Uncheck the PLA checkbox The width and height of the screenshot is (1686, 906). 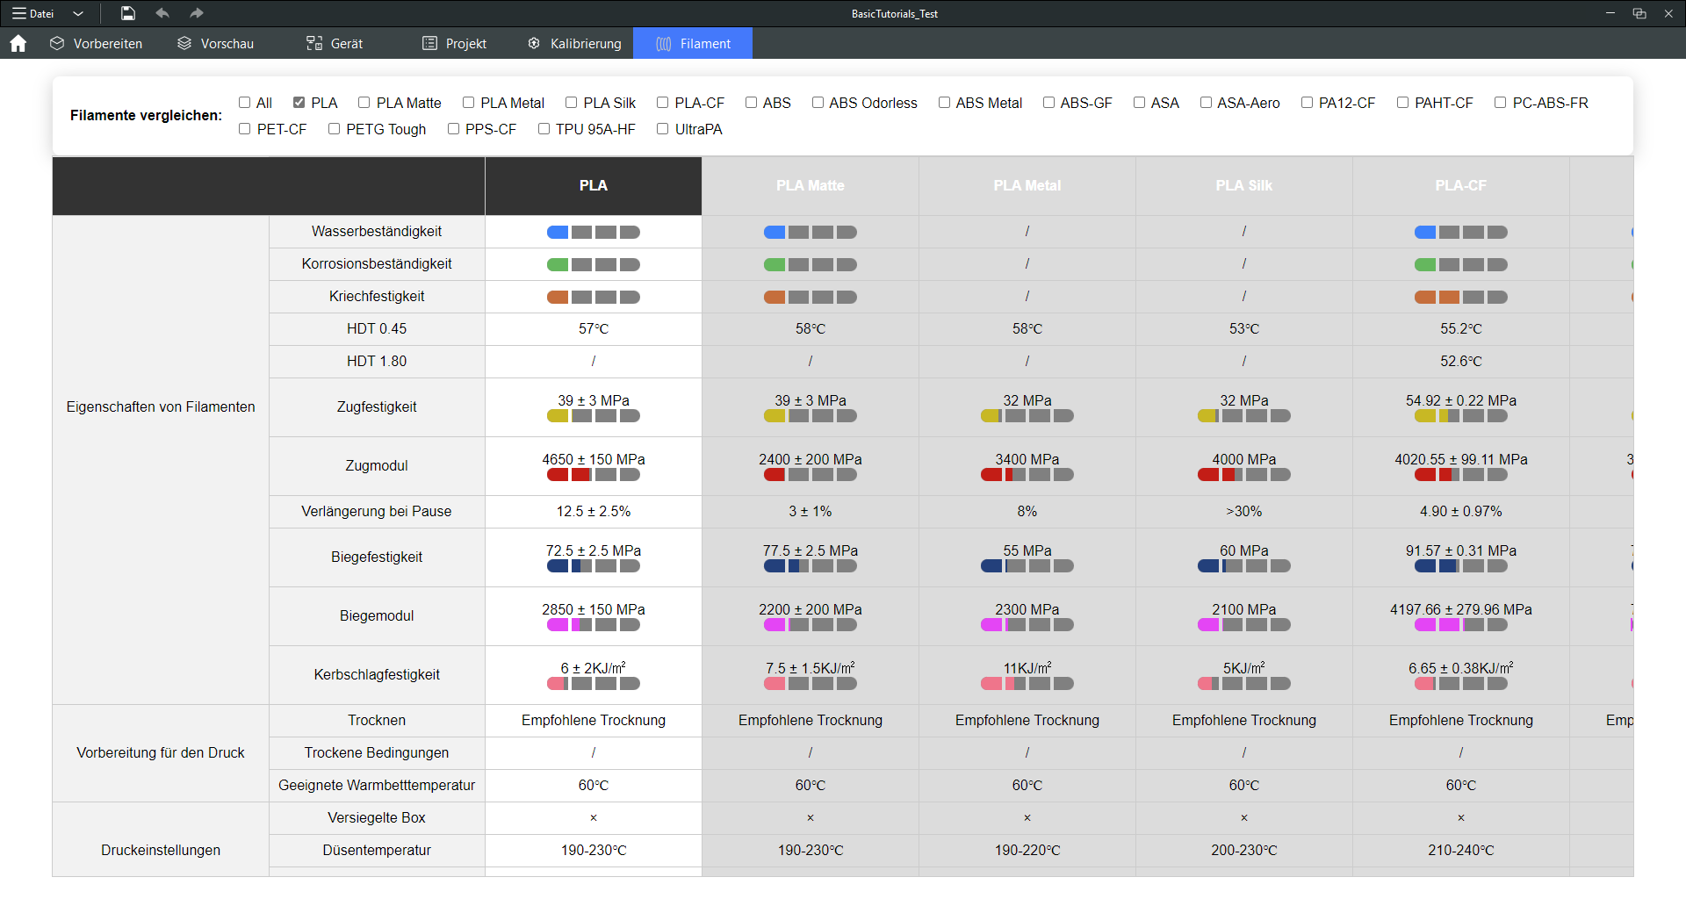tap(299, 103)
